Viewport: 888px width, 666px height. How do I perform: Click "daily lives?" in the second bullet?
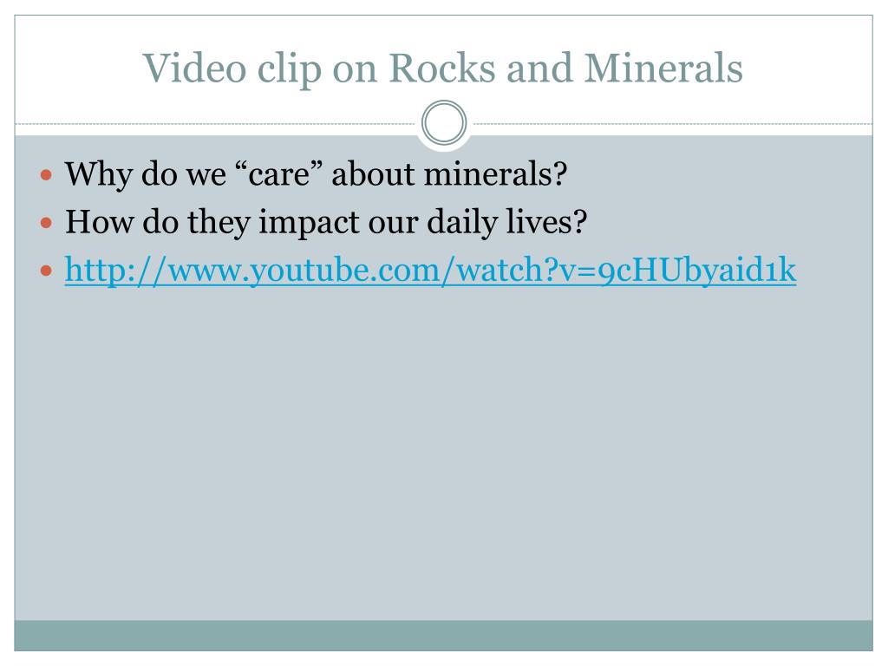(506, 222)
